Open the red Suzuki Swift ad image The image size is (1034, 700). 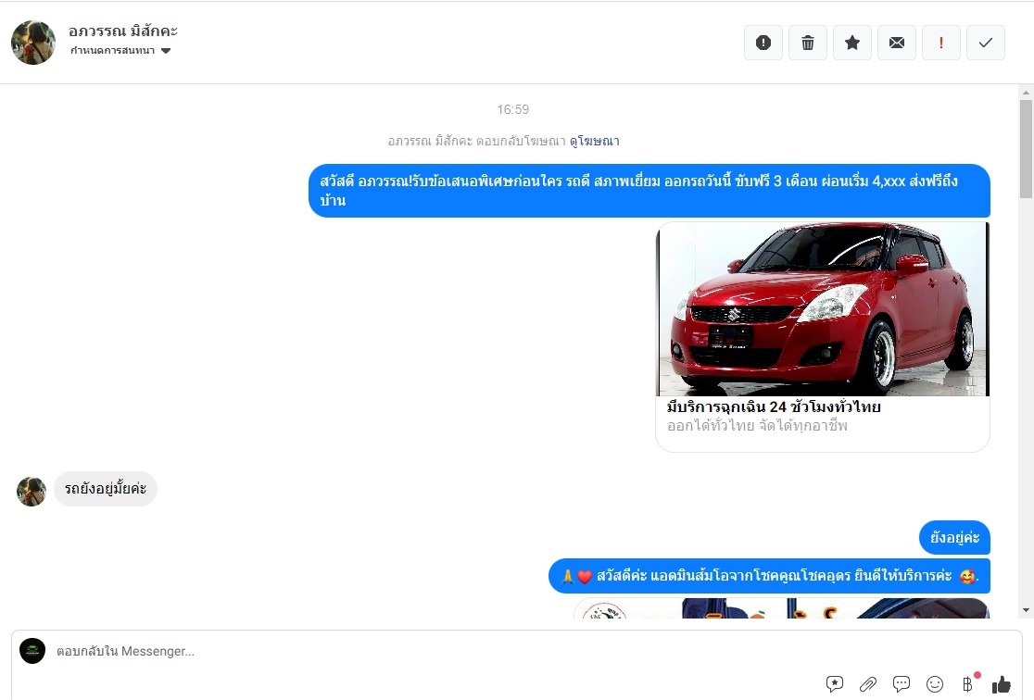823,309
